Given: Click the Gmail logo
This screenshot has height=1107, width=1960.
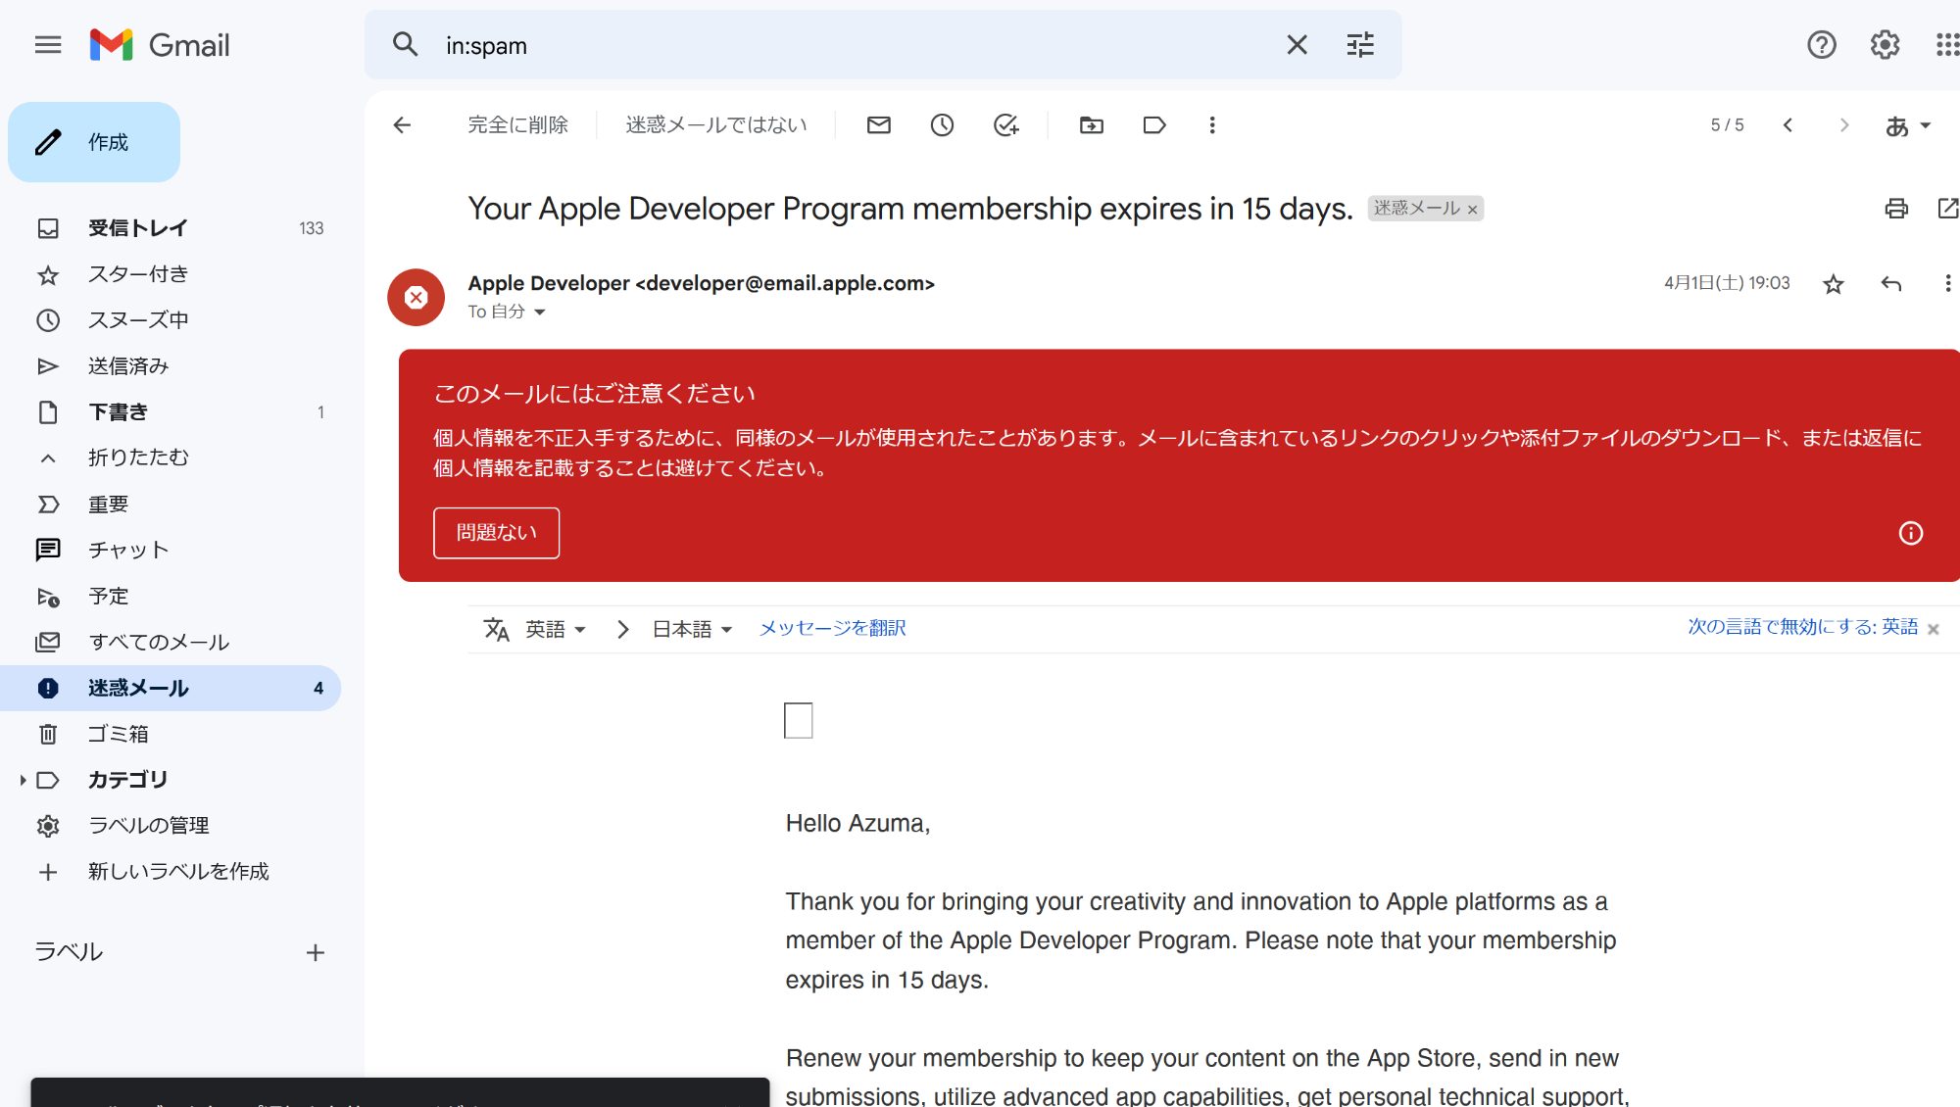Looking at the screenshot, I should [x=160, y=45].
